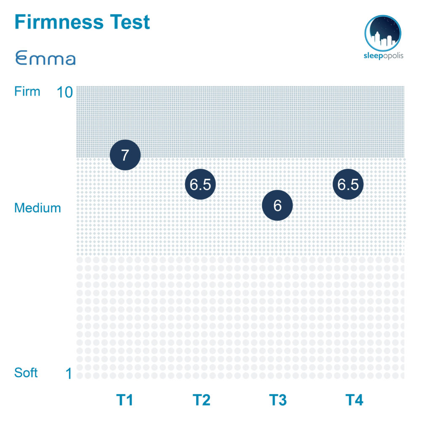Screen dimensions: 421x421
Task: Click the T4 axis label
Action: point(354,400)
